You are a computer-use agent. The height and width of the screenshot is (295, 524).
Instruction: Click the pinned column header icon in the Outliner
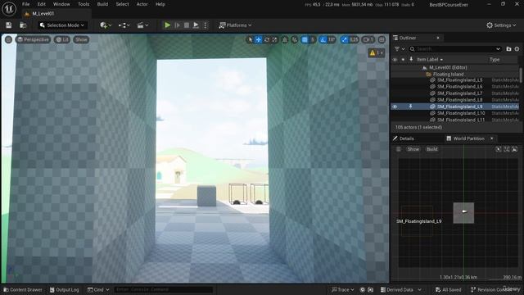pyautogui.click(x=411, y=60)
